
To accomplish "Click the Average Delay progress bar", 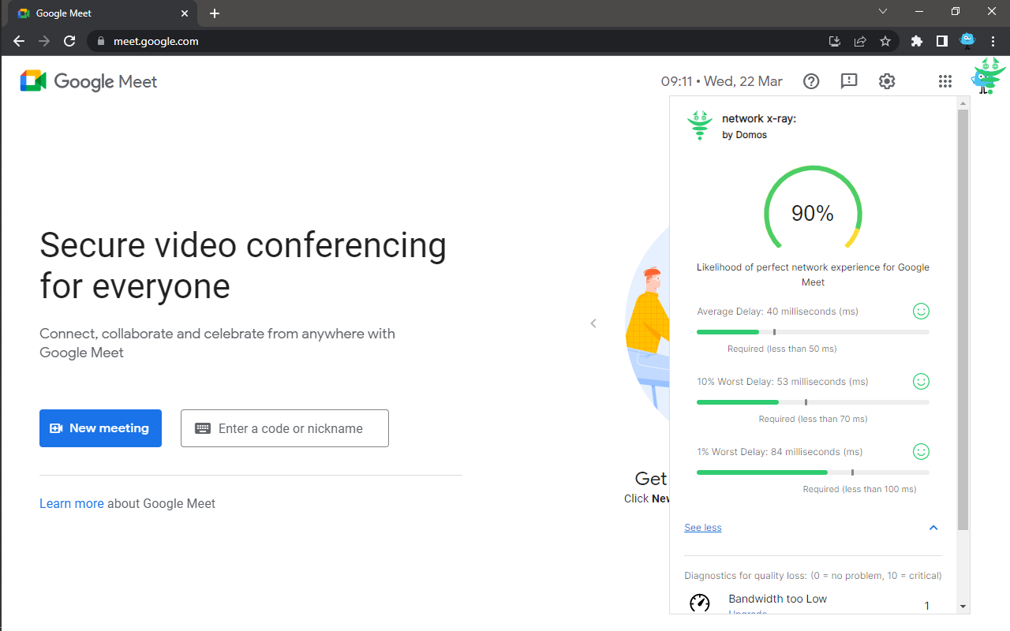I will pos(813,332).
